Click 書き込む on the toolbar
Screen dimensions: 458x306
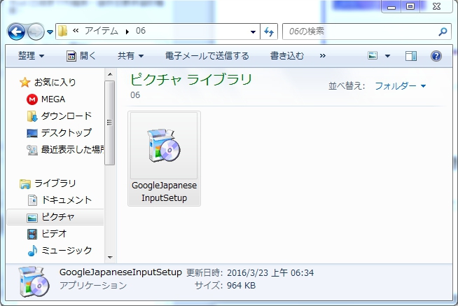click(287, 55)
